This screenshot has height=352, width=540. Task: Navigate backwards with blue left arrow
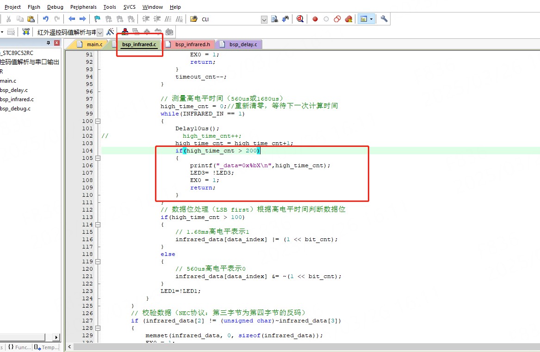(x=72, y=19)
